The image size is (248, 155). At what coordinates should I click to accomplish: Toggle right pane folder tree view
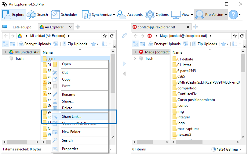point(136,44)
